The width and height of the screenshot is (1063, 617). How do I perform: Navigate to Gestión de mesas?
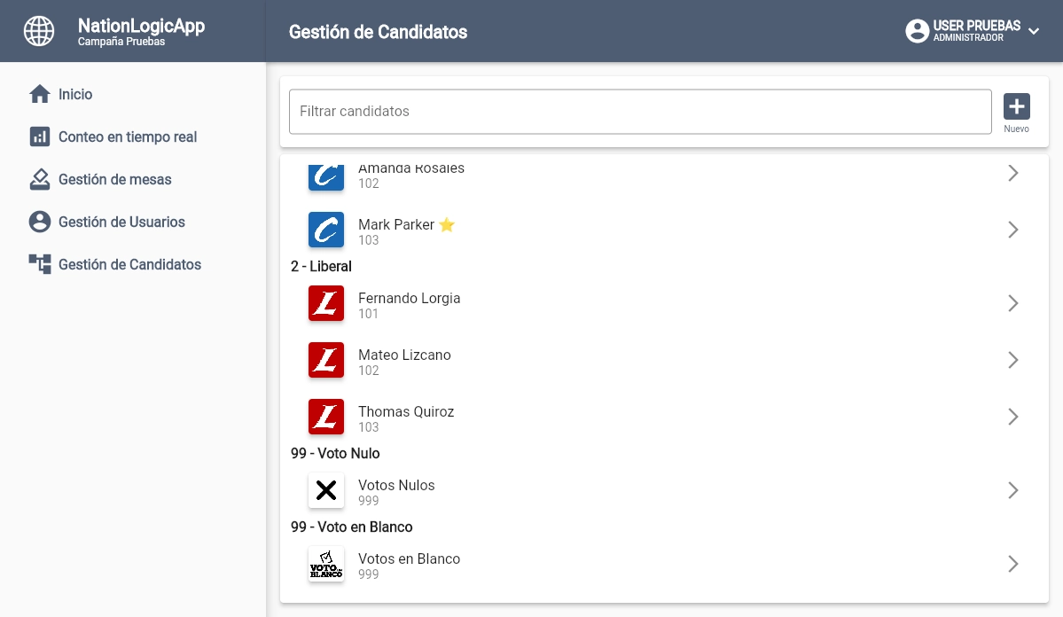tap(115, 179)
